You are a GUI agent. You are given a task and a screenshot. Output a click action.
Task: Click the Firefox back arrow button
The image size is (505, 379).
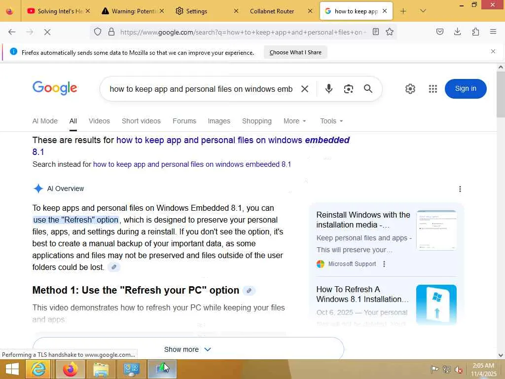tap(12, 32)
